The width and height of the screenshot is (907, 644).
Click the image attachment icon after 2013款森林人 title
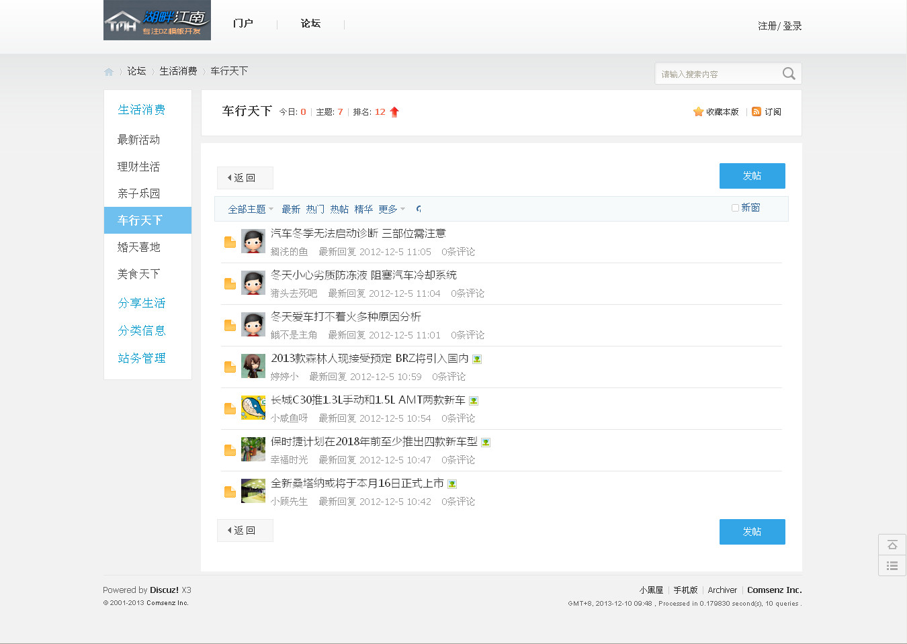(x=477, y=359)
